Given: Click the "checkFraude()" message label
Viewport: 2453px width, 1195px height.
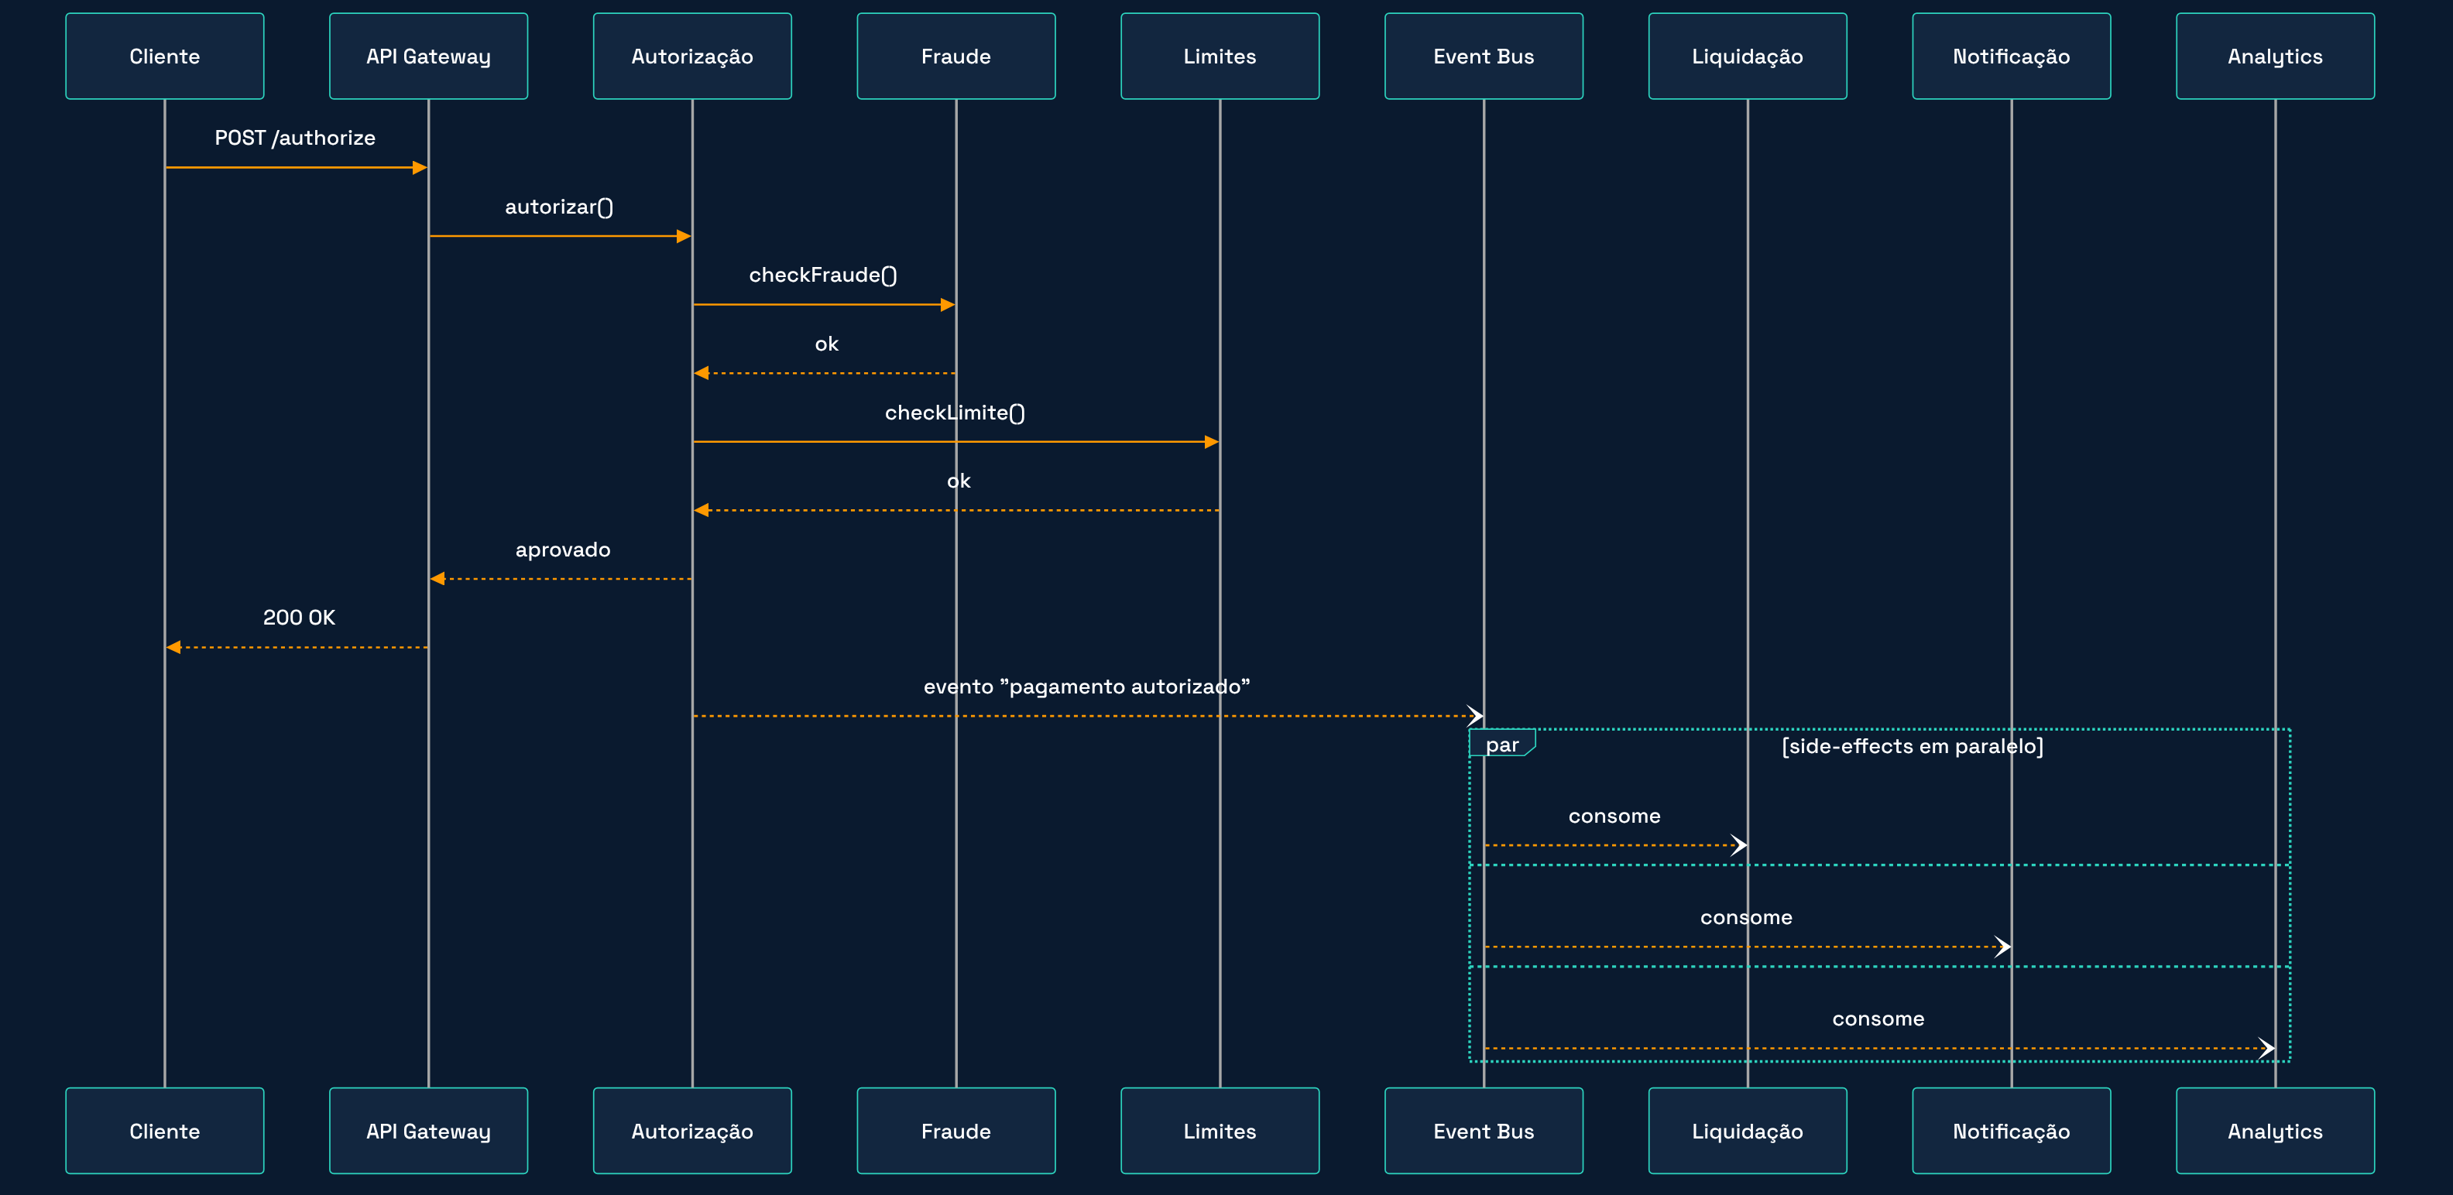Looking at the screenshot, I should tap(823, 276).
